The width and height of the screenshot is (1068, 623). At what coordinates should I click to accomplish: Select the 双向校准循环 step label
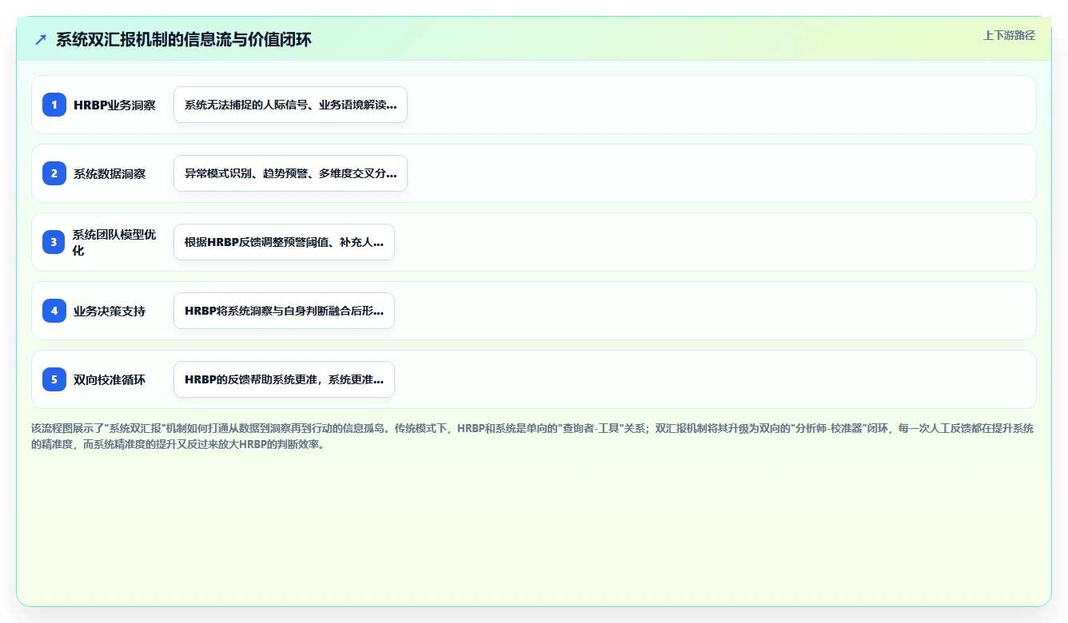tap(110, 379)
